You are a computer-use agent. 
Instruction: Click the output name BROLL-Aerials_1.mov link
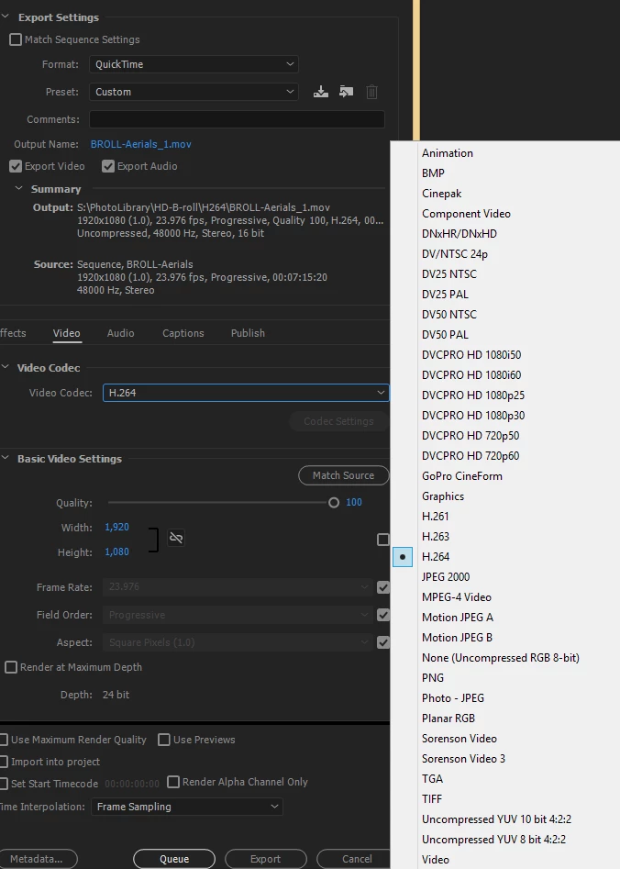coord(140,144)
